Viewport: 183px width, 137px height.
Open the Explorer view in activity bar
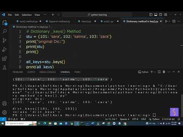[5, 23]
